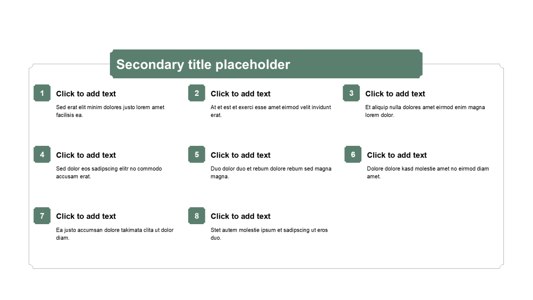The width and height of the screenshot is (533, 300).
Task: Select the number 2 badge icon
Action: coord(197,93)
